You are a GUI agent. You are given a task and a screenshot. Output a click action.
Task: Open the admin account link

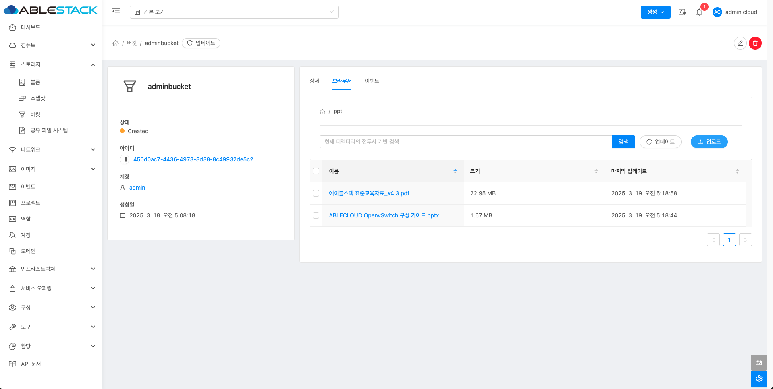(x=137, y=188)
